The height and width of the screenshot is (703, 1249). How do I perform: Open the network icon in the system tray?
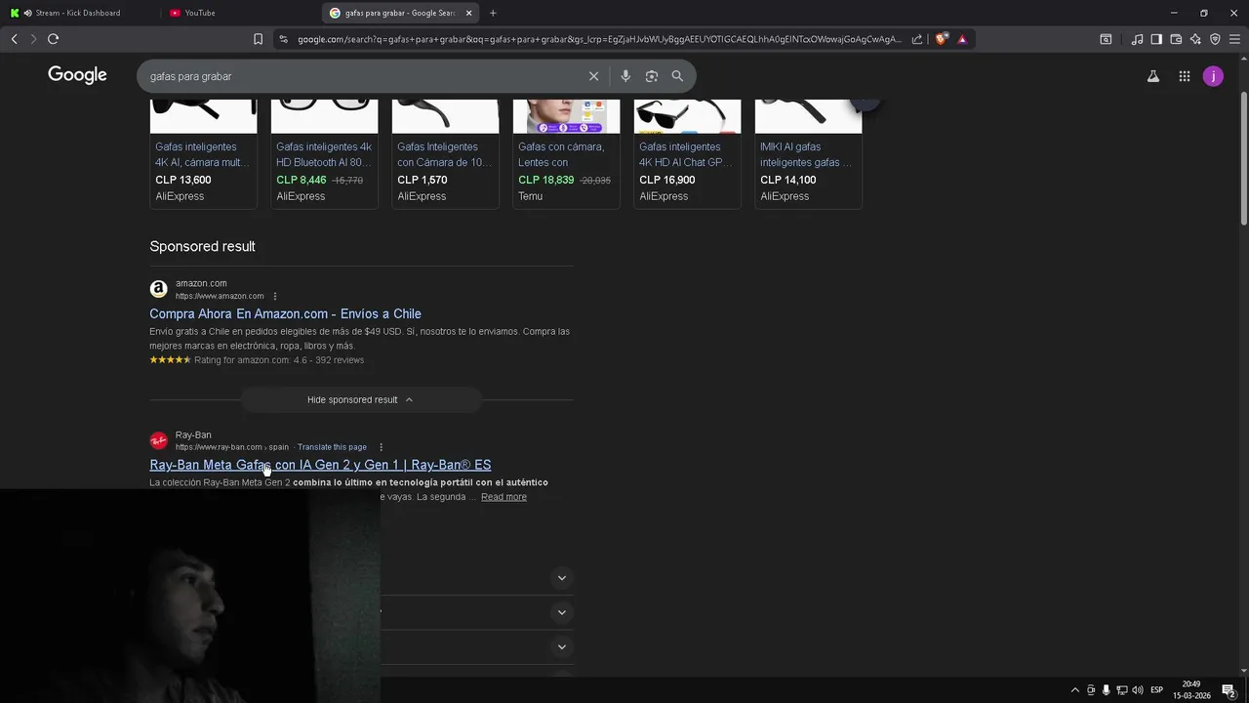click(x=1121, y=690)
